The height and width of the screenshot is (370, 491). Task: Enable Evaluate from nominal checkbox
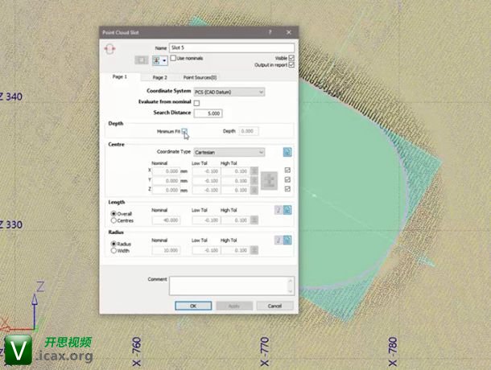pos(196,103)
